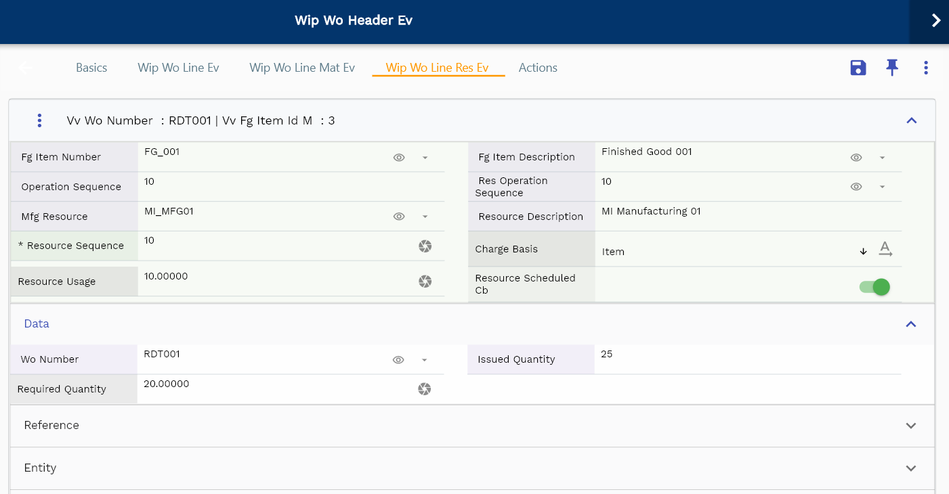Pin the page with the pushpin icon
This screenshot has height=494, width=949.
pos(892,68)
